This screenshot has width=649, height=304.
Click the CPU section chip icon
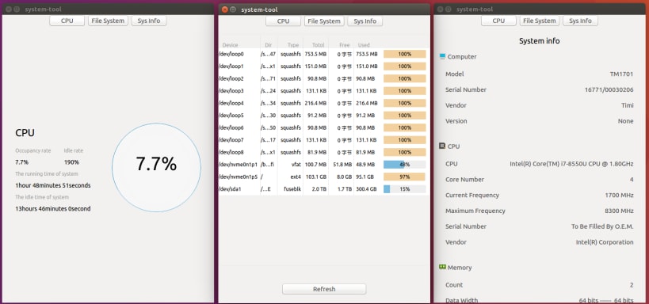[x=442, y=146]
